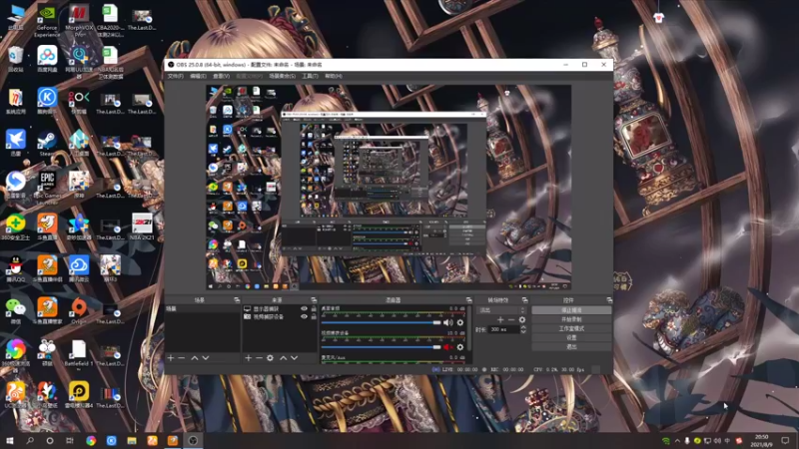Open the Windows Start menu
This screenshot has width=799, height=449.
click(10, 440)
